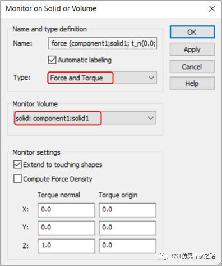Focus the Torque origin Z field

[x=127, y=246]
